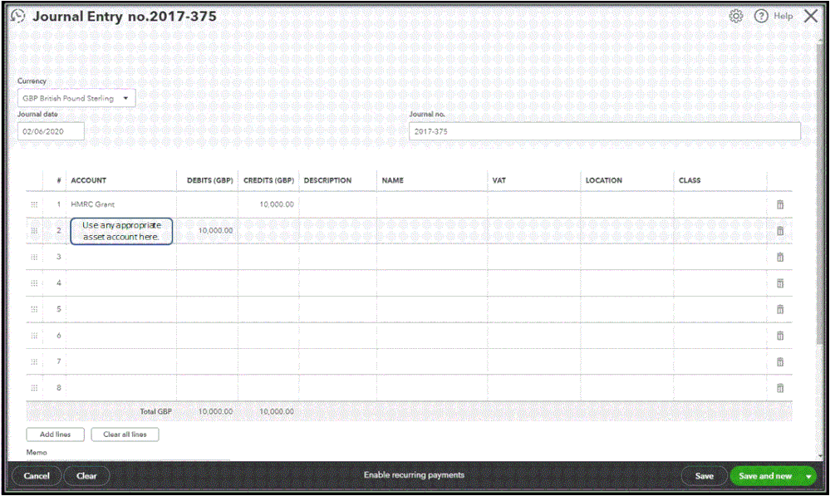The image size is (830, 496).
Task: Click the Save and new button
Action: [x=765, y=476]
